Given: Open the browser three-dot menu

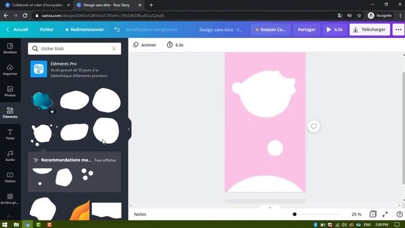Looking at the screenshot, I should pos(401,15).
